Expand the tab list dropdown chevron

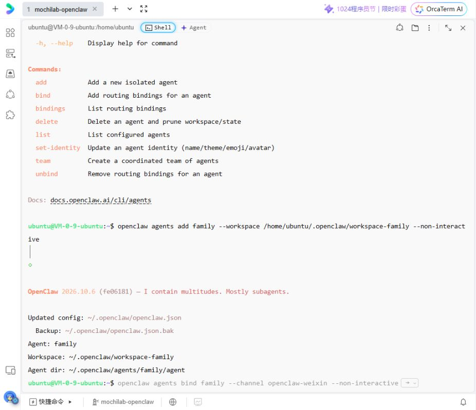point(130,9)
